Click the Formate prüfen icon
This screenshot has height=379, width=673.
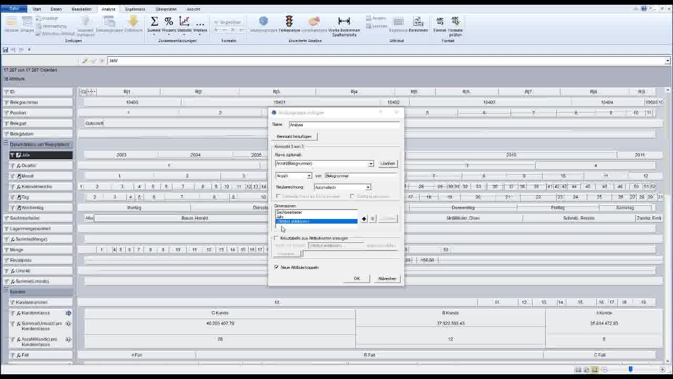[455, 21]
